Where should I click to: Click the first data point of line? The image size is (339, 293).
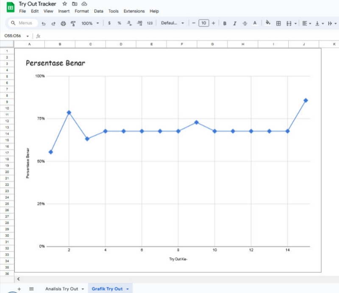[x=51, y=152]
